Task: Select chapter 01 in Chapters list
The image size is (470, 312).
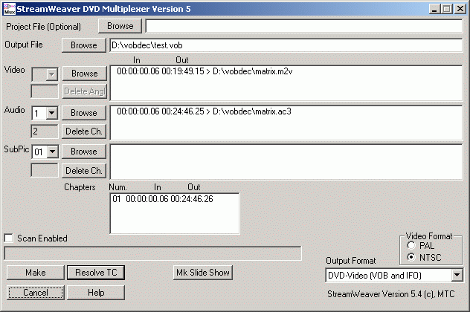Action: pos(163,199)
